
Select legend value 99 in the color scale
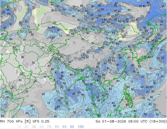coord(72,127)
